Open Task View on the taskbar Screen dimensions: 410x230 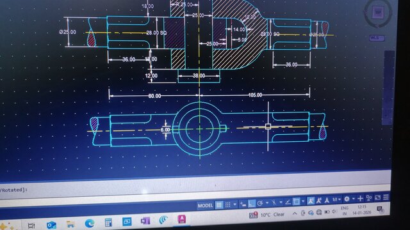pyautogui.click(x=31, y=226)
